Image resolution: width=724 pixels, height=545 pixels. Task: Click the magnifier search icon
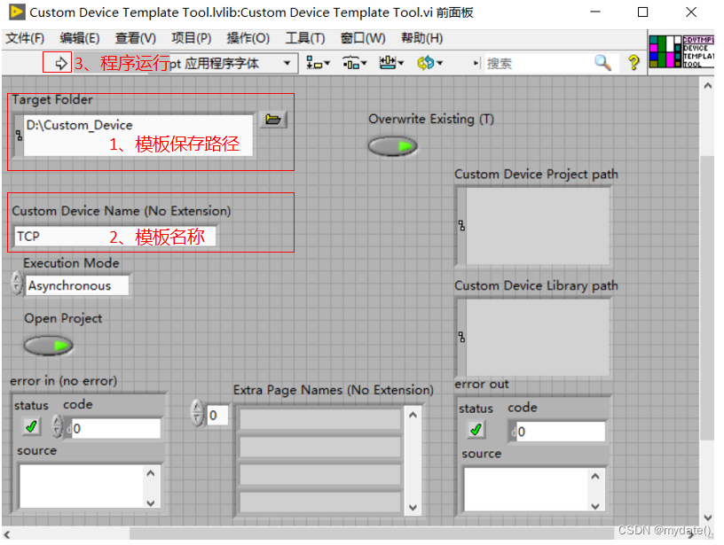602,63
